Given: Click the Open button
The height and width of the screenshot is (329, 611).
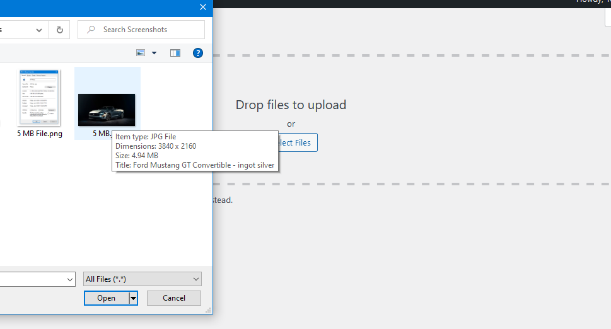Looking at the screenshot, I should 107,298.
